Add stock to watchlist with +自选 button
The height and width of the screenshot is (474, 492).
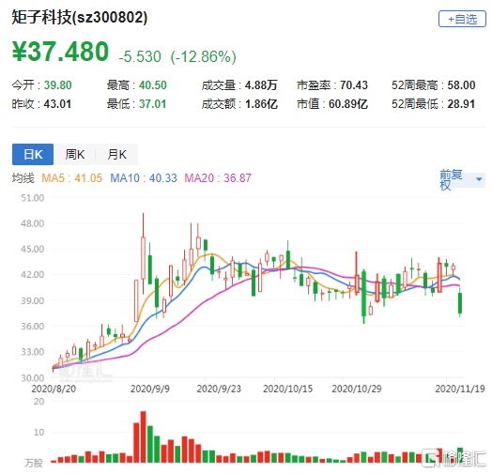462,19
